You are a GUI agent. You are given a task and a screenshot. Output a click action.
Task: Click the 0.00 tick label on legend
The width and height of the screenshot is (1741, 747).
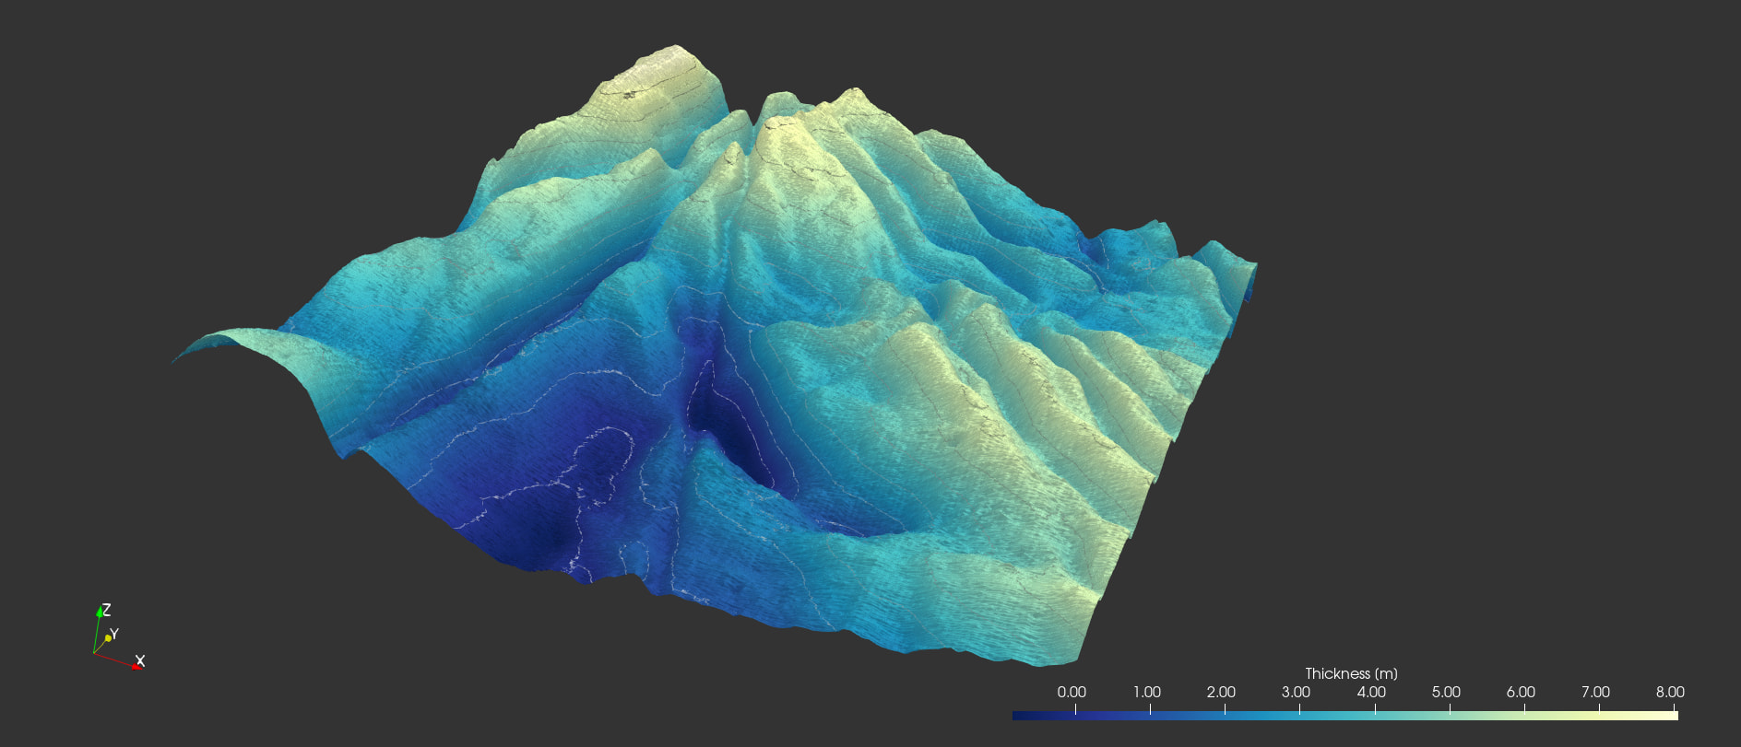point(1072,692)
